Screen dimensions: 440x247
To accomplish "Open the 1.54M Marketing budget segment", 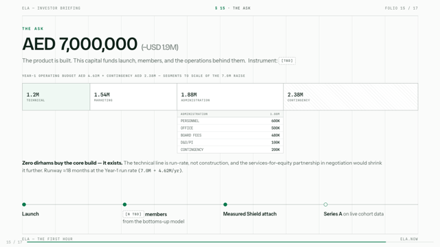I will (133, 97).
